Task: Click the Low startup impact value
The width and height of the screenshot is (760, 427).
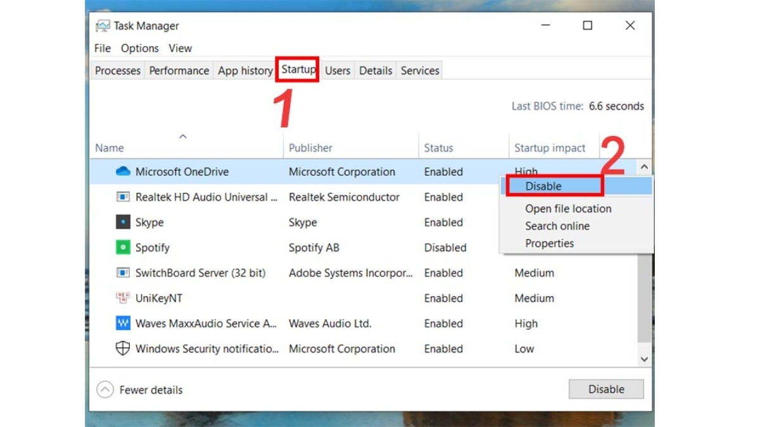Action: [x=524, y=349]
